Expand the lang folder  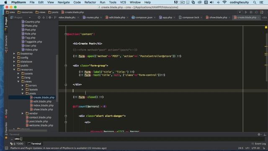[18, 78]
